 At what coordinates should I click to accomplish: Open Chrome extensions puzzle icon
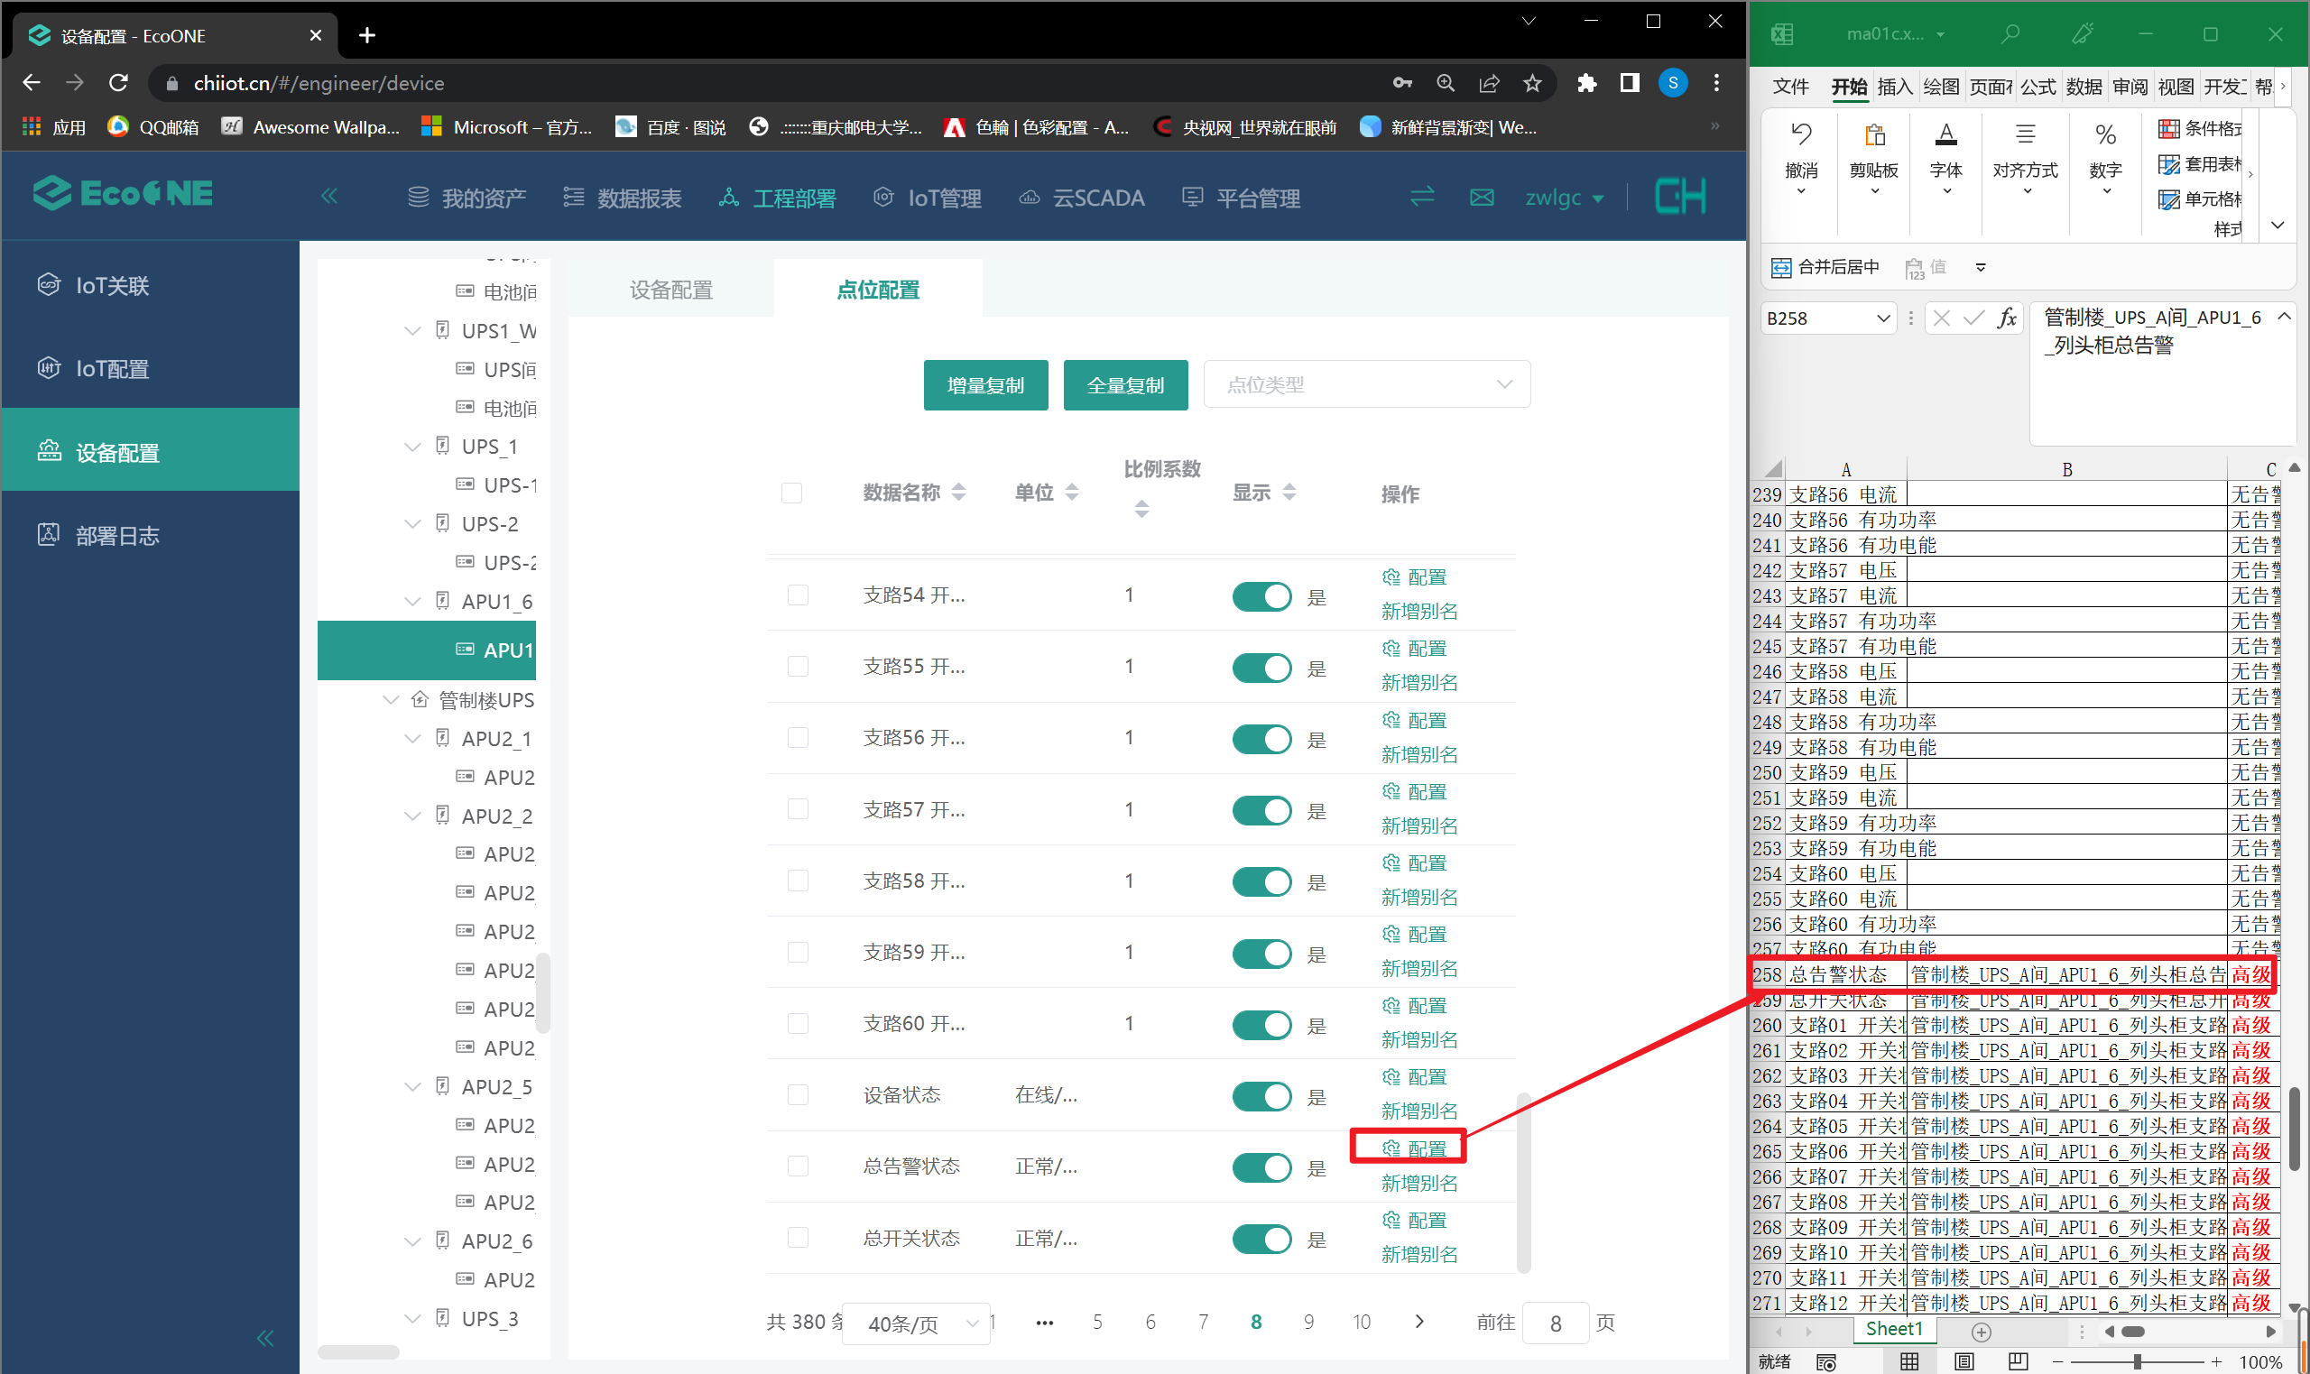[1587, 83]
